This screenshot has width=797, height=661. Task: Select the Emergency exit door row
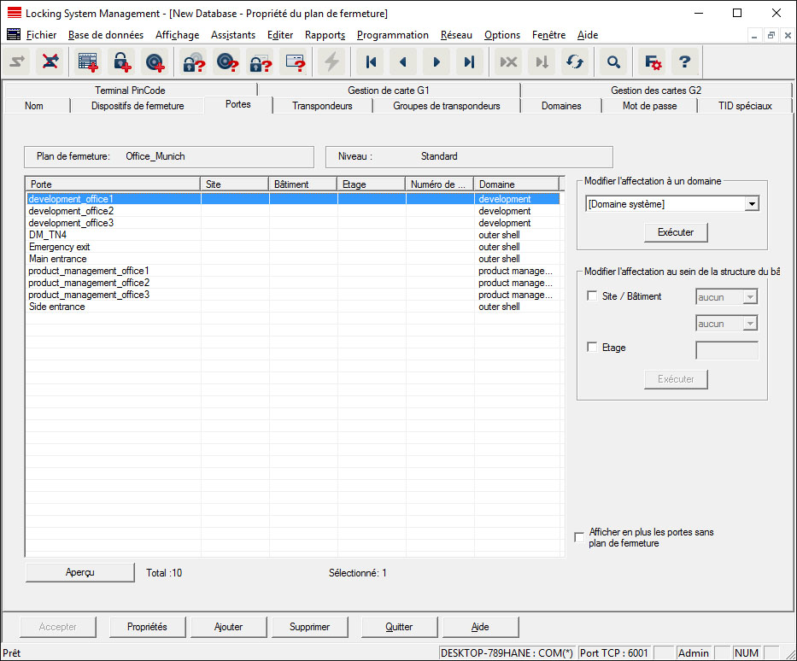[59, 247]
